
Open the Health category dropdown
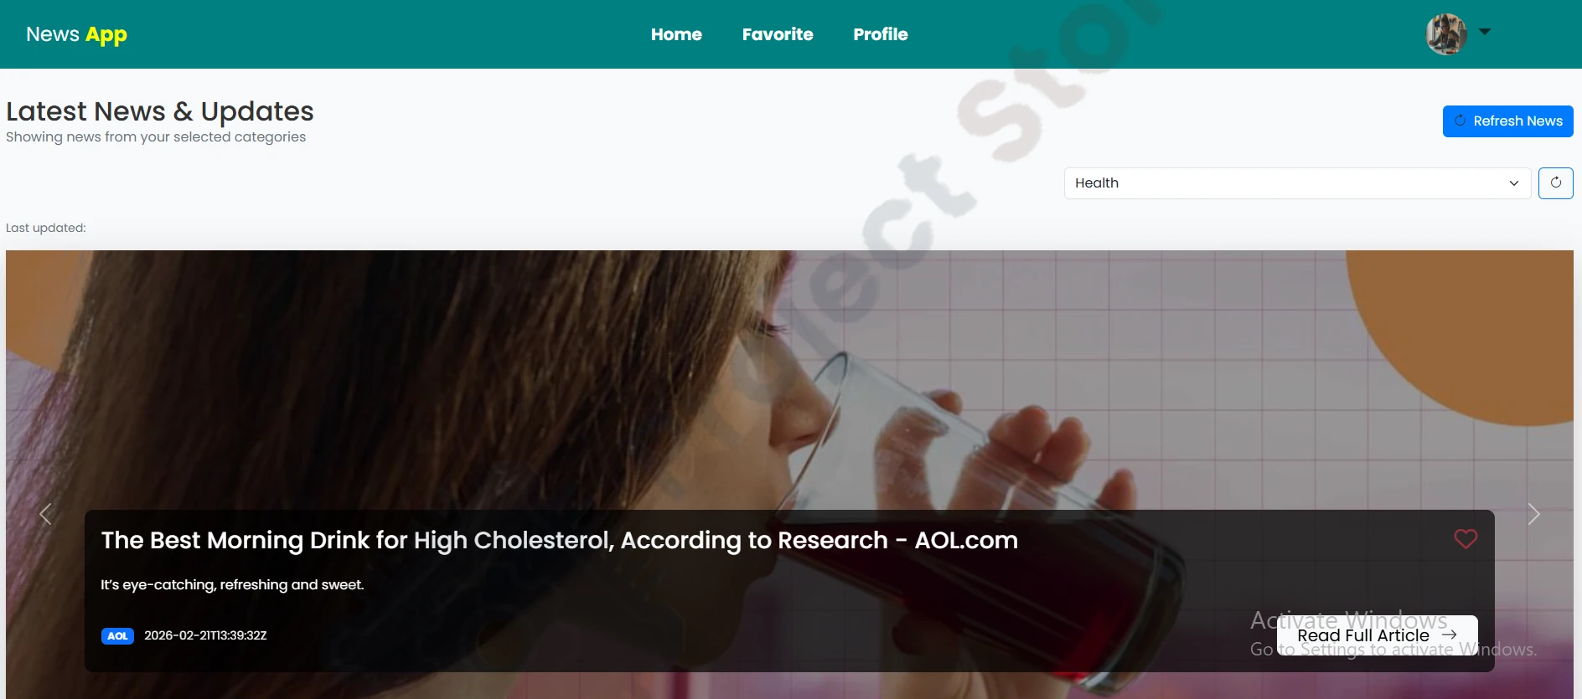(1297, 183)
